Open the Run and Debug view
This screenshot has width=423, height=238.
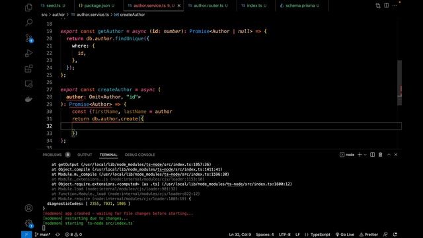pyautogui.click(x=28, y=54)
